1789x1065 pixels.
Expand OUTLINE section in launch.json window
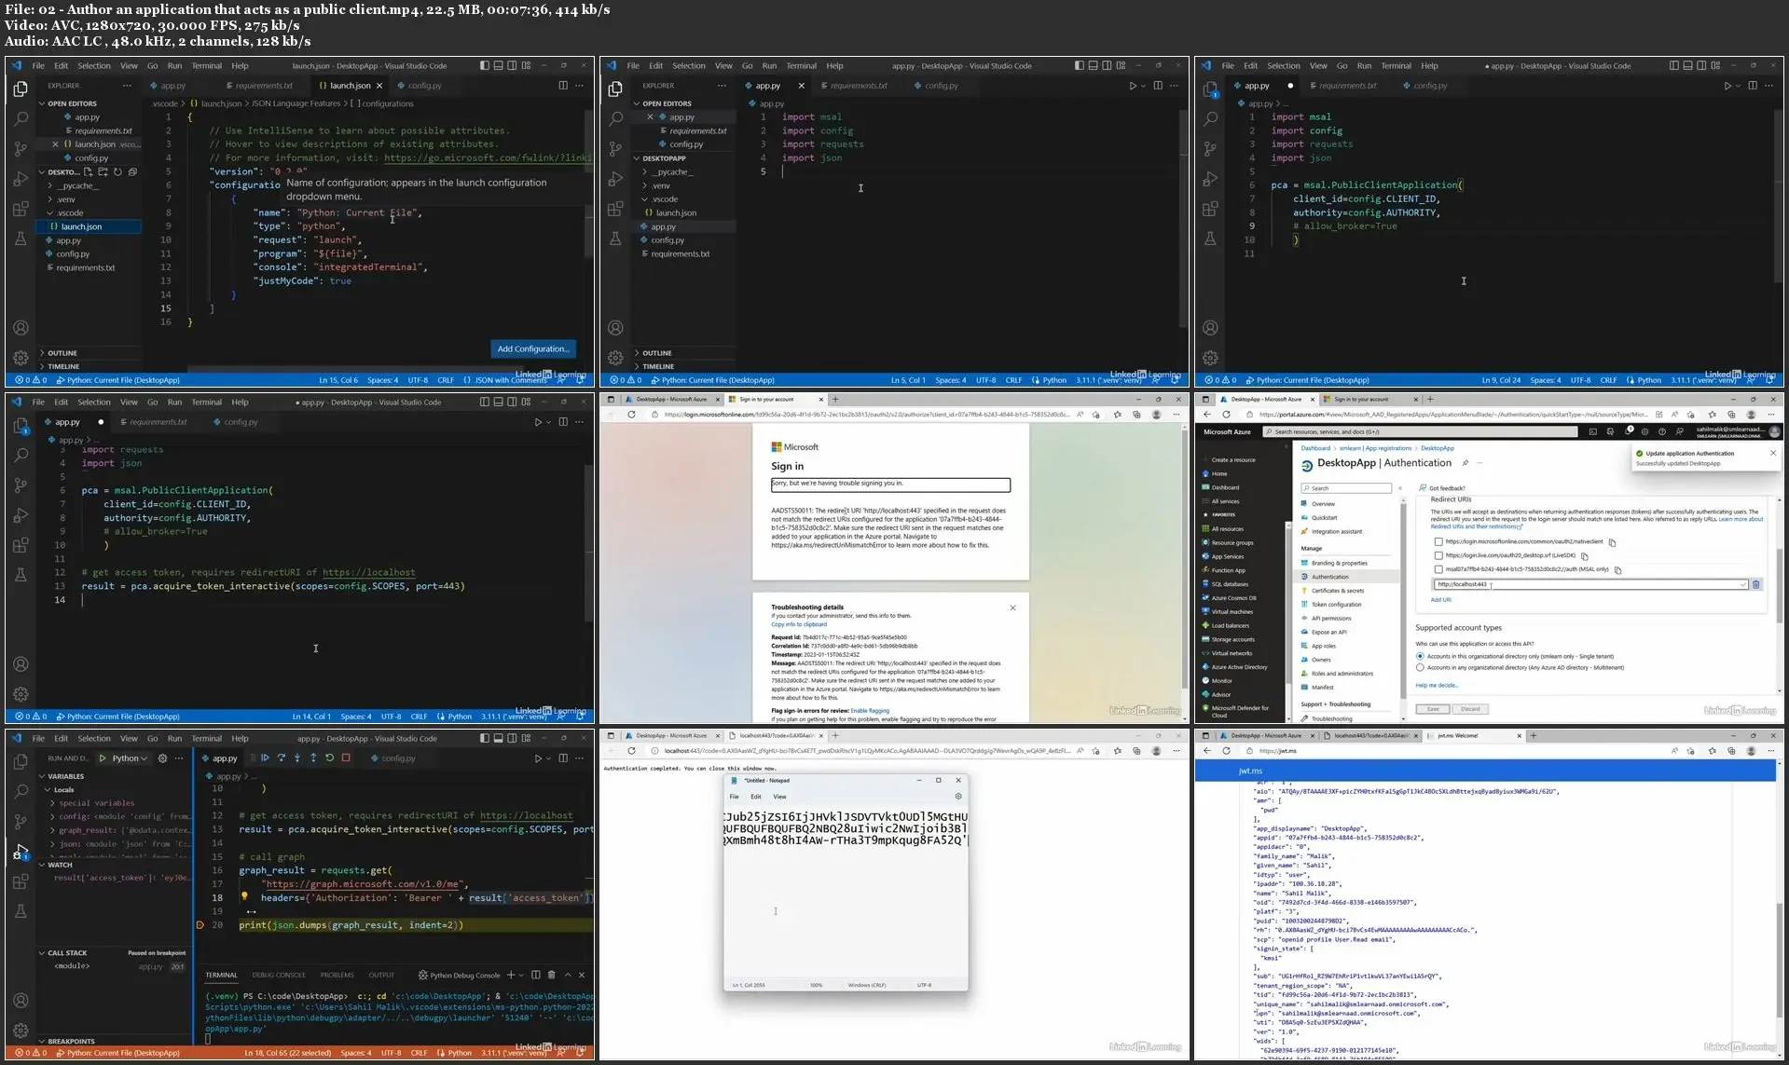click(62, 353)
